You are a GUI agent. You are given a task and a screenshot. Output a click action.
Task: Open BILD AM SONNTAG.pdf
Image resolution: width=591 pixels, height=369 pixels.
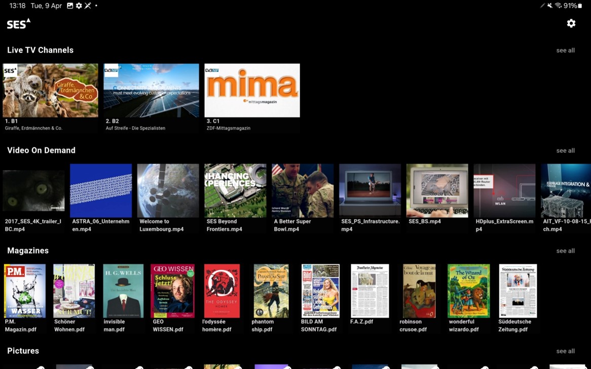tap(320, 291)
